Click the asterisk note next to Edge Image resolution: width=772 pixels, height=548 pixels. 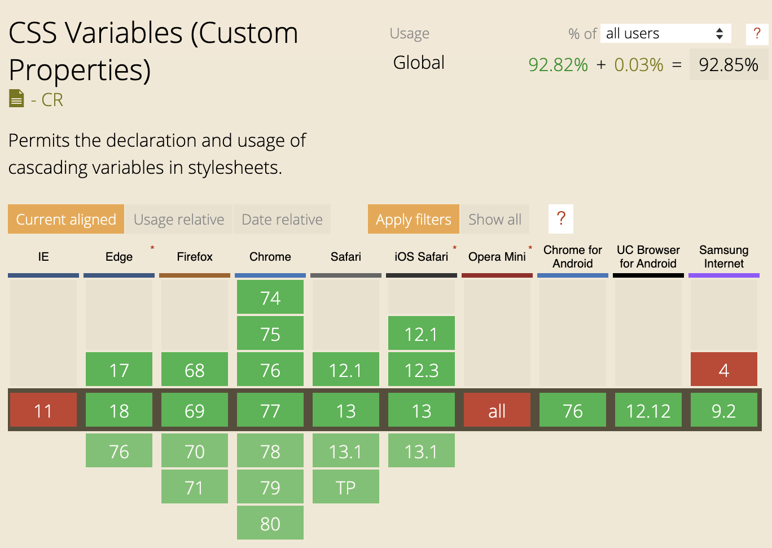pos(152,248)
